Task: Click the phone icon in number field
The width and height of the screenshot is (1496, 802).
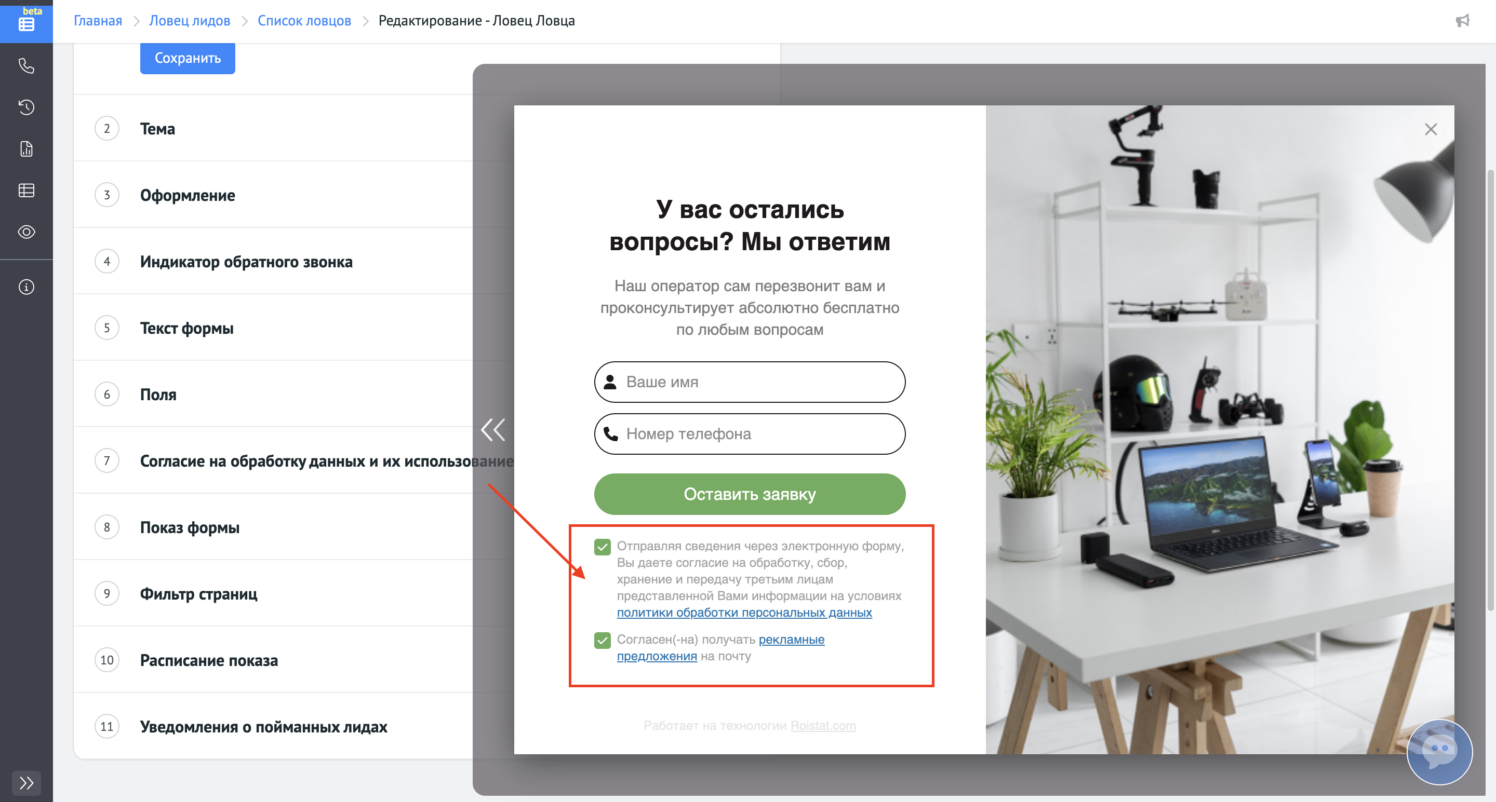Action: click(610, 433)
